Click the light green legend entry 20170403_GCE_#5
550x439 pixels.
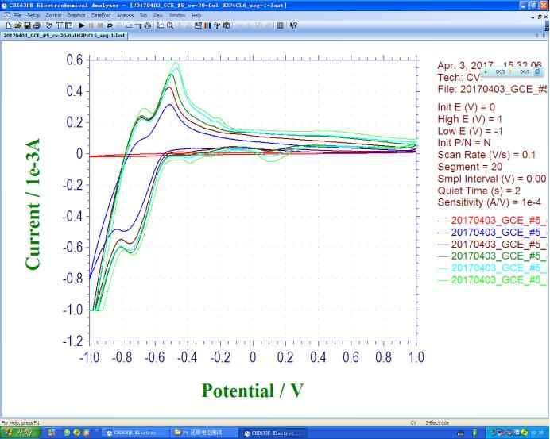click(492, 280)
